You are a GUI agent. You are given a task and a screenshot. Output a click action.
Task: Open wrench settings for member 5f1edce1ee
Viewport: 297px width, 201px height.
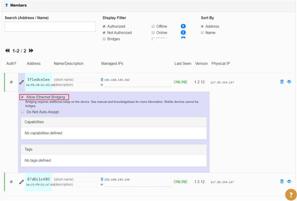21,82
